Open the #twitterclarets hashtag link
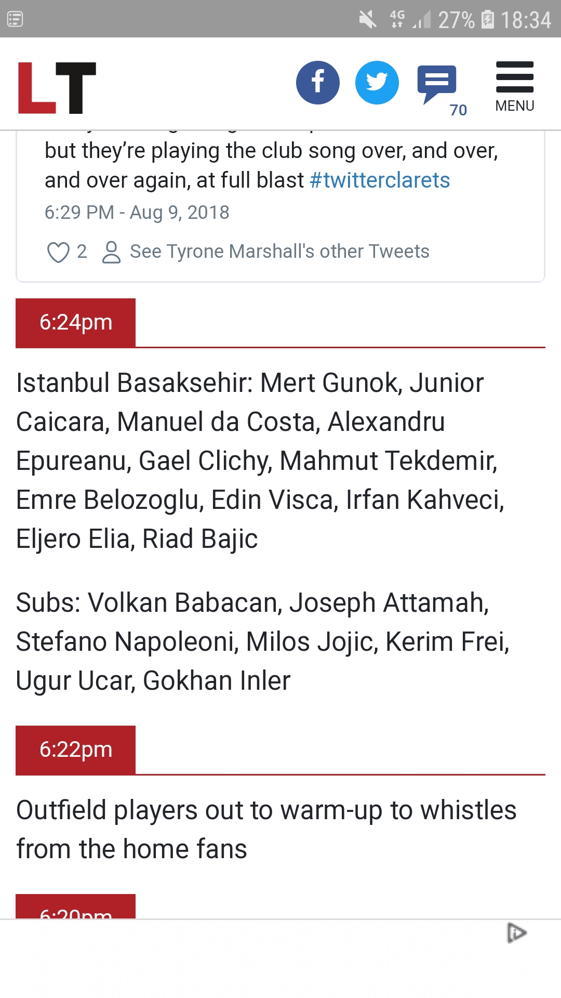Viewport: 561px width, 998px height. coord(379,180)
